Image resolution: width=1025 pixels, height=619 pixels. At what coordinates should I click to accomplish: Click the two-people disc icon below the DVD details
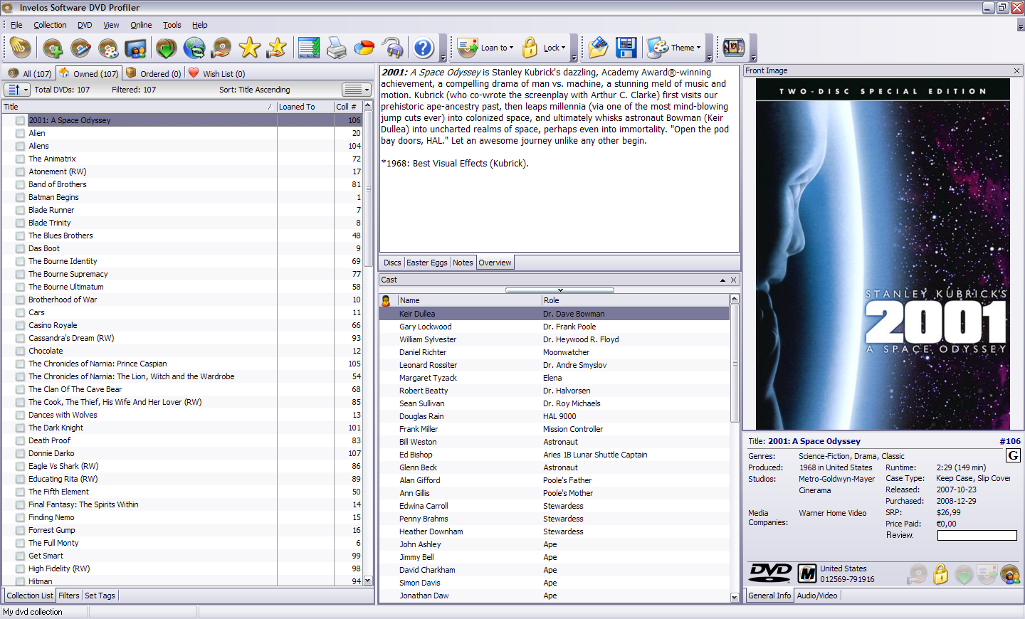pos(1010,573)
